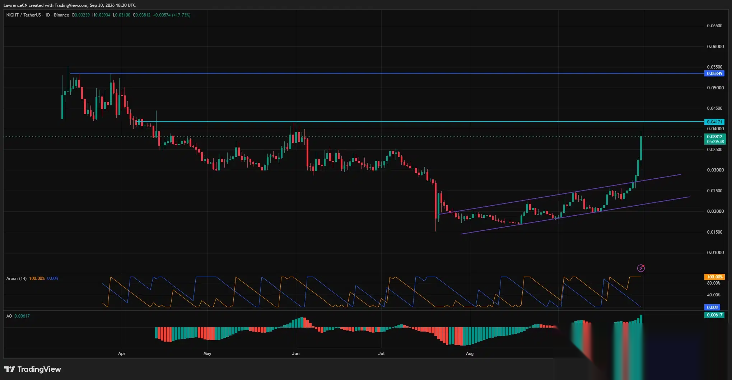Click the 0.04500 price axis label
Viewport: 732px width, 380px height.
[x=715, y=108]
